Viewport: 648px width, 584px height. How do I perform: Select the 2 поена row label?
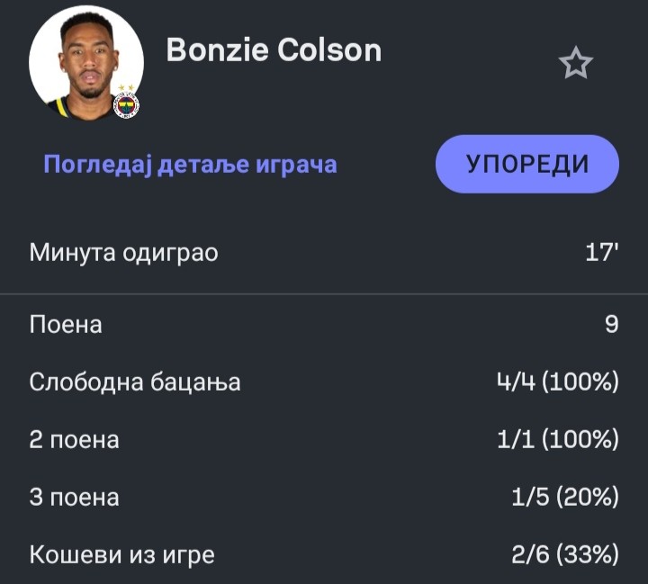[x=74, y=440]
